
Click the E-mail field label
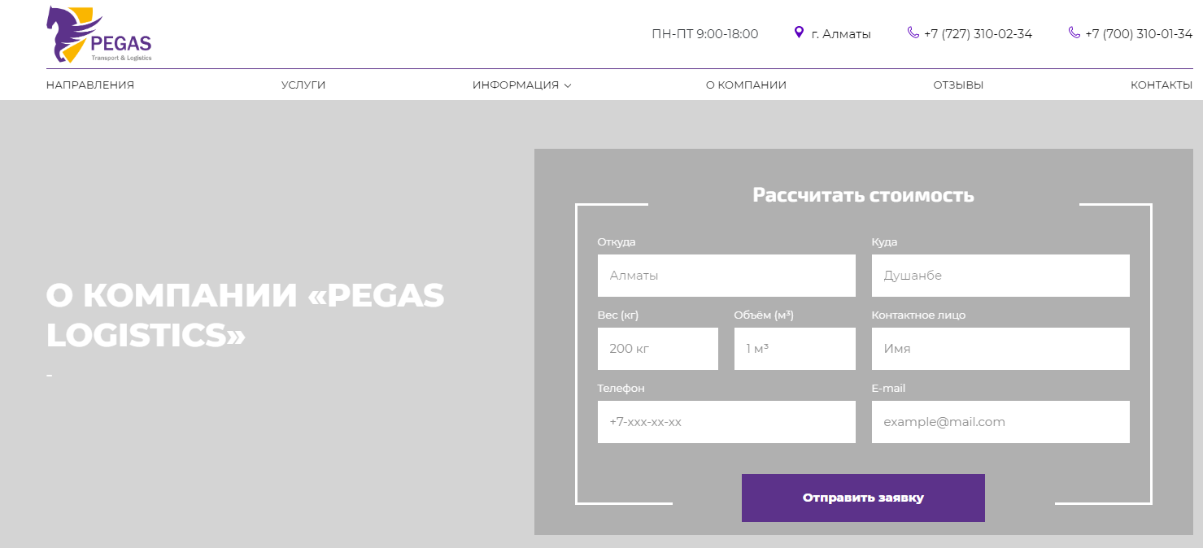pyautogui.click(x=888, y=389)
